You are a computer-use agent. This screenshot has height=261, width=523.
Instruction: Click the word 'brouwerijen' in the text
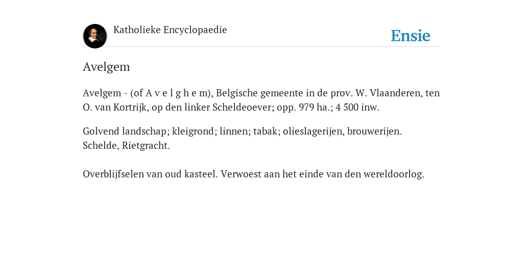pyautogui.click(x=373, y=131)
